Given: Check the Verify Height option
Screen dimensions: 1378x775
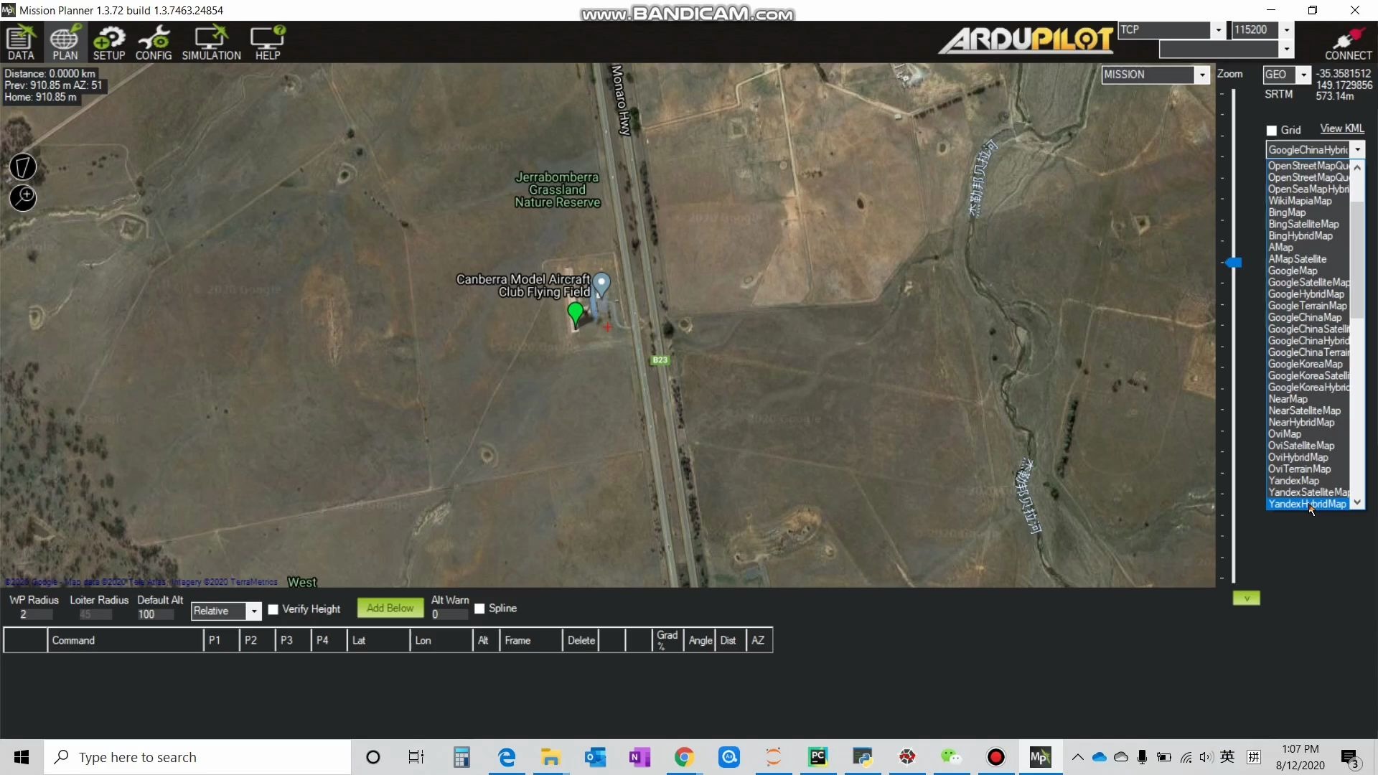Looking at the screenshot, I should click(273, 609).
